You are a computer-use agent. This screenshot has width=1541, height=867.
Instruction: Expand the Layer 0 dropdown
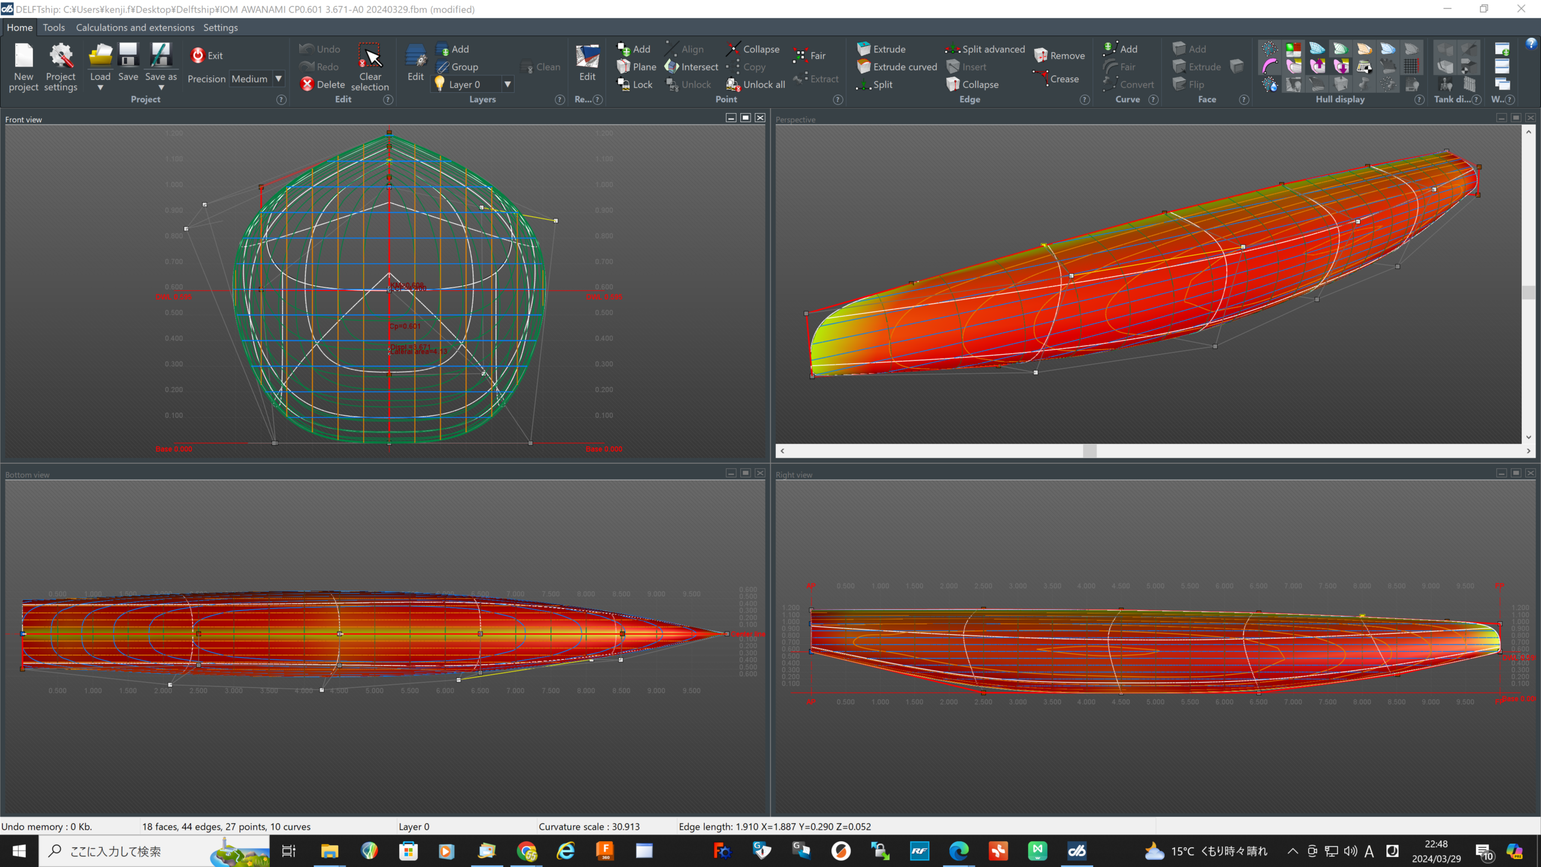pyautogui.click(x=507, y=85)
